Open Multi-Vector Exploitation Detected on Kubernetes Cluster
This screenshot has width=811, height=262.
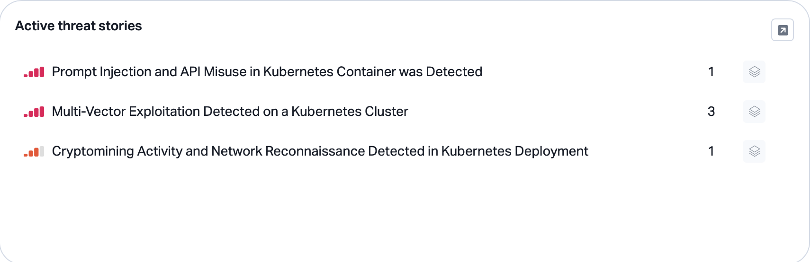(x=230, y=112)
